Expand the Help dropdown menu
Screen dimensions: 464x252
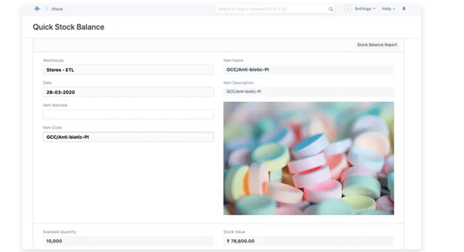(388, 9)
